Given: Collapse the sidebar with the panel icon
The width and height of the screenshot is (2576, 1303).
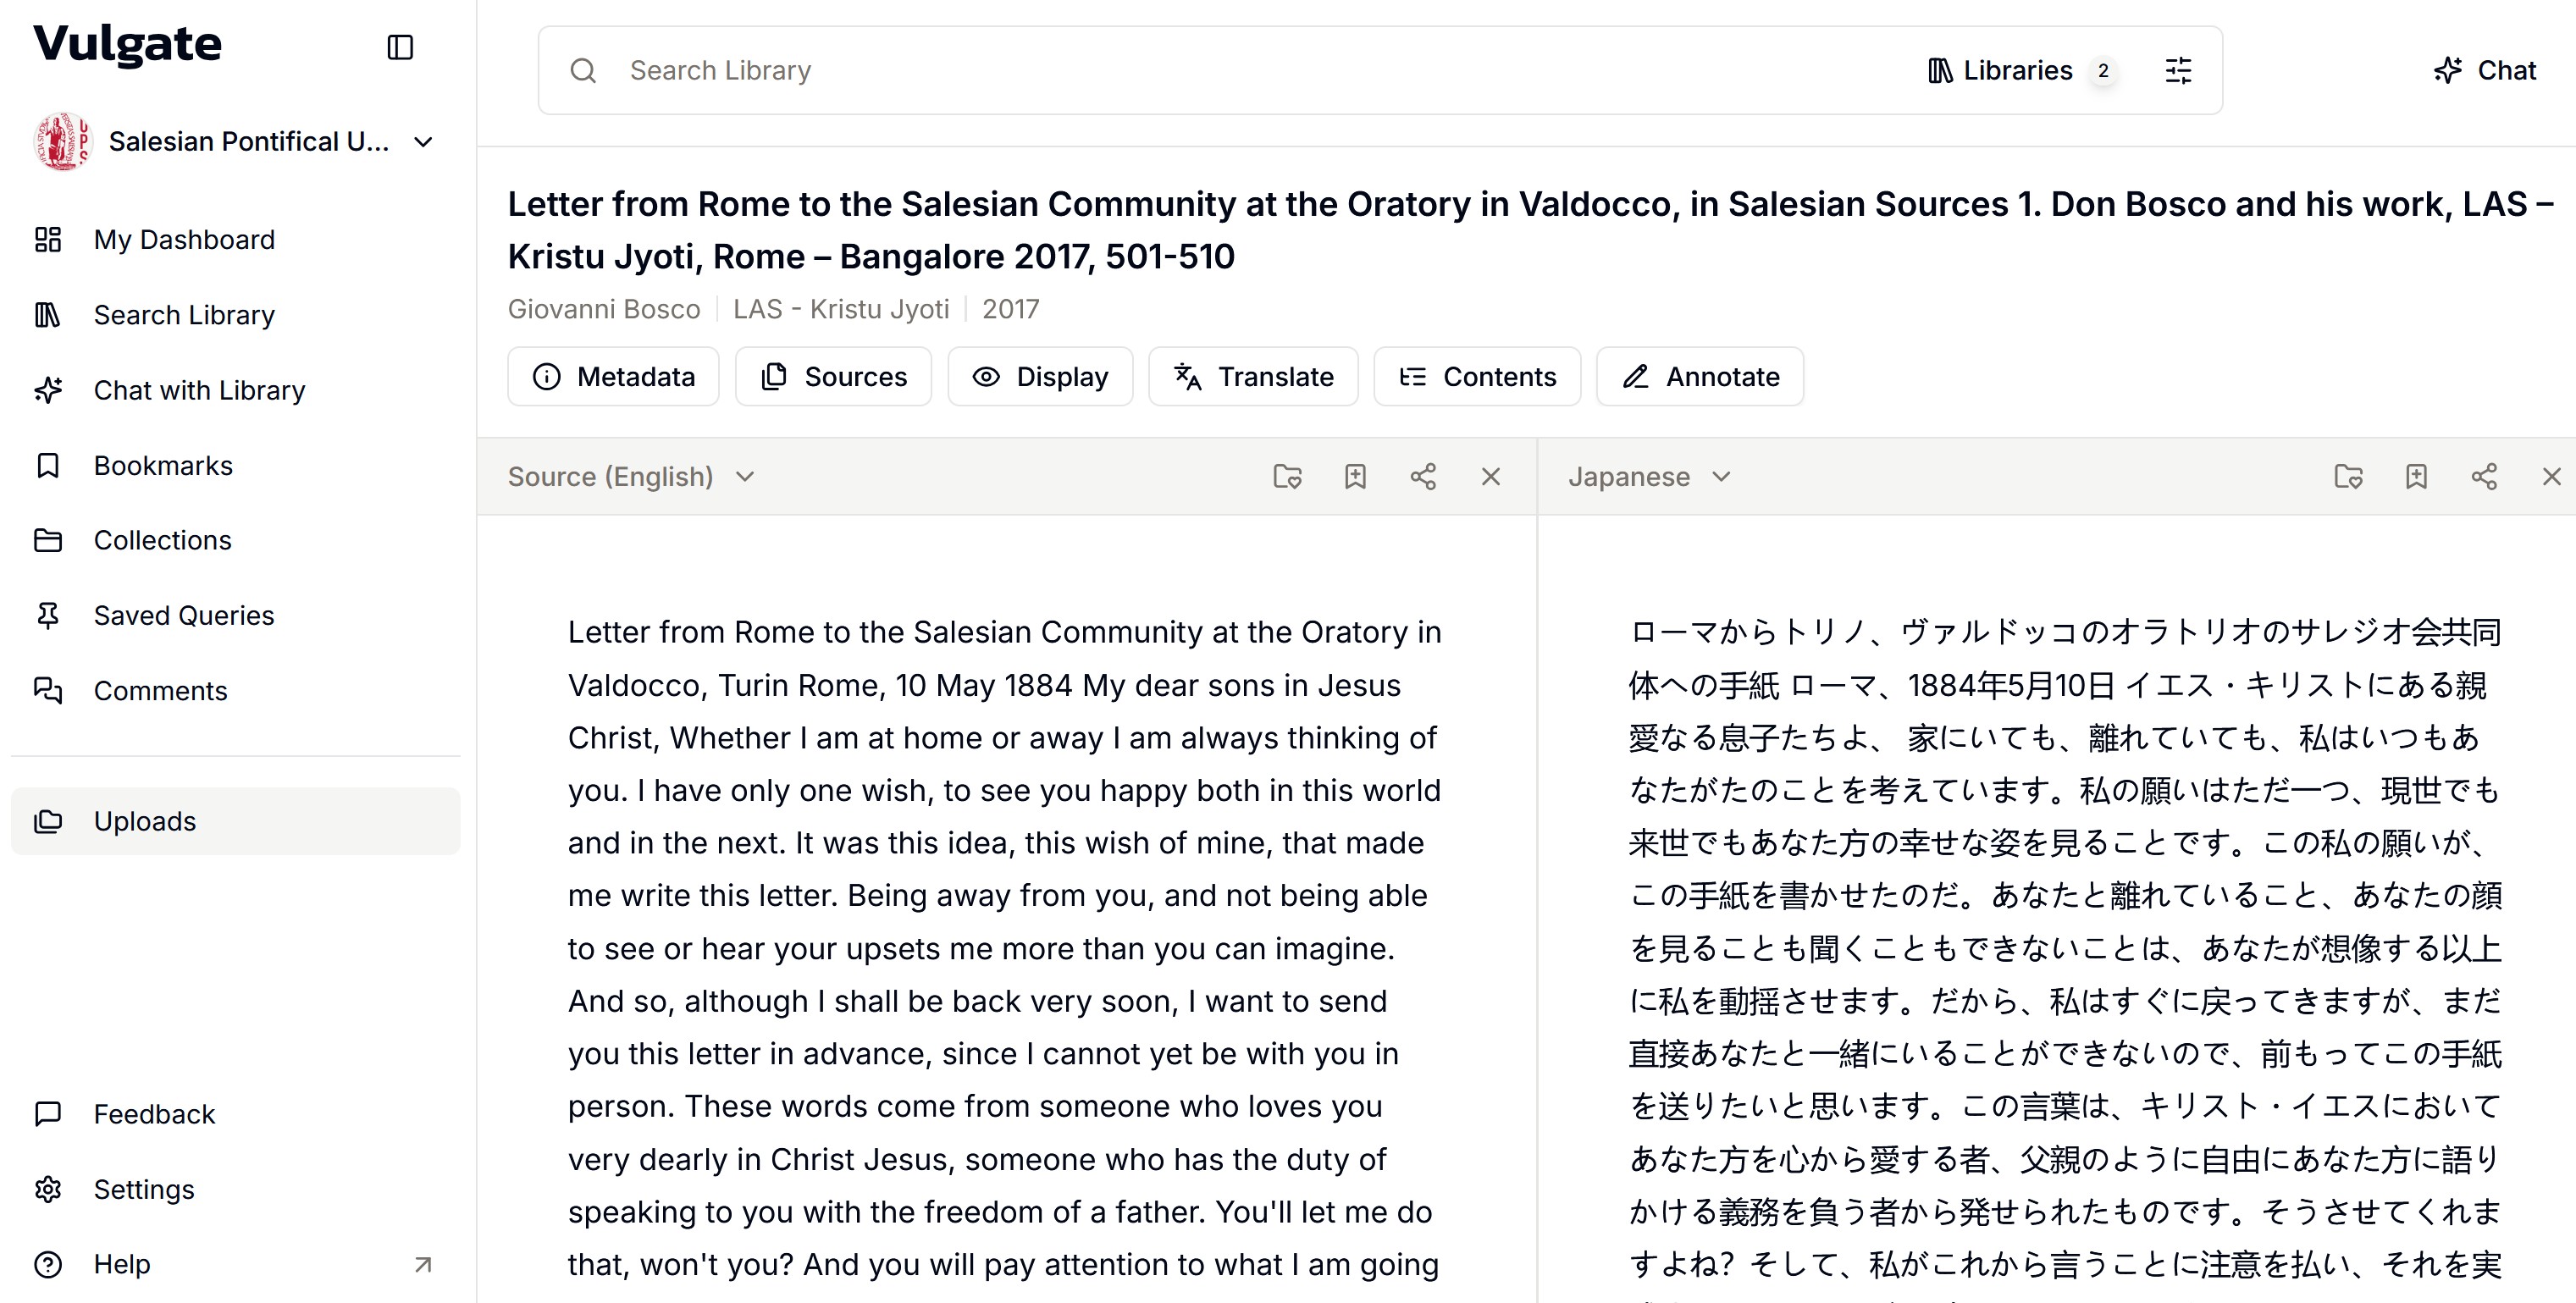Looking at the screenshot, I should (x=400, y=47).
